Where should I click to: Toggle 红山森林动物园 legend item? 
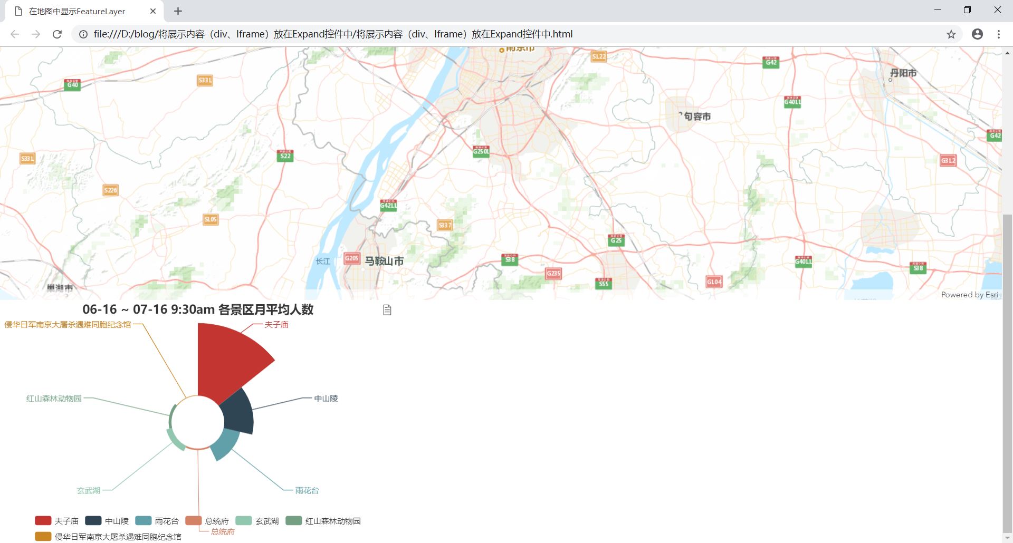(323, 521)
